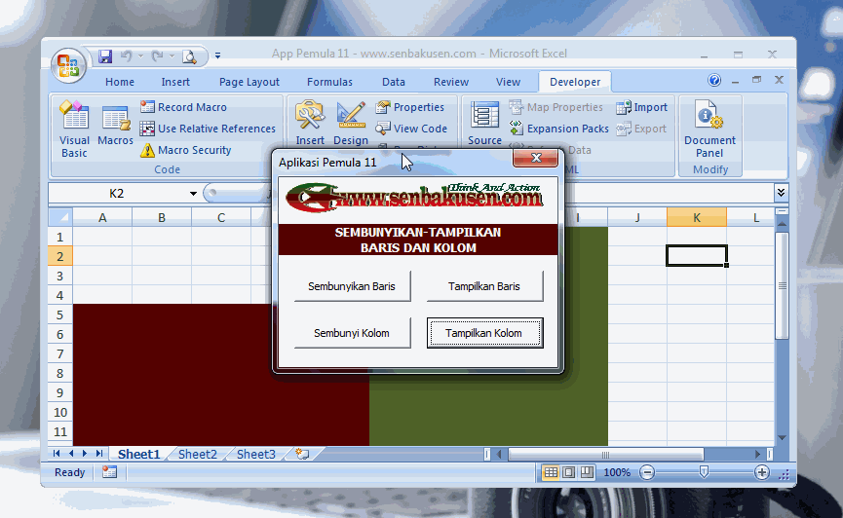843x518 pixels.
Task: Open Excel Help
Action: click(714, 80)
